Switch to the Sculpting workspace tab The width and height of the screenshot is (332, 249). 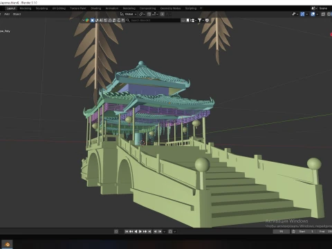point(41,8)
